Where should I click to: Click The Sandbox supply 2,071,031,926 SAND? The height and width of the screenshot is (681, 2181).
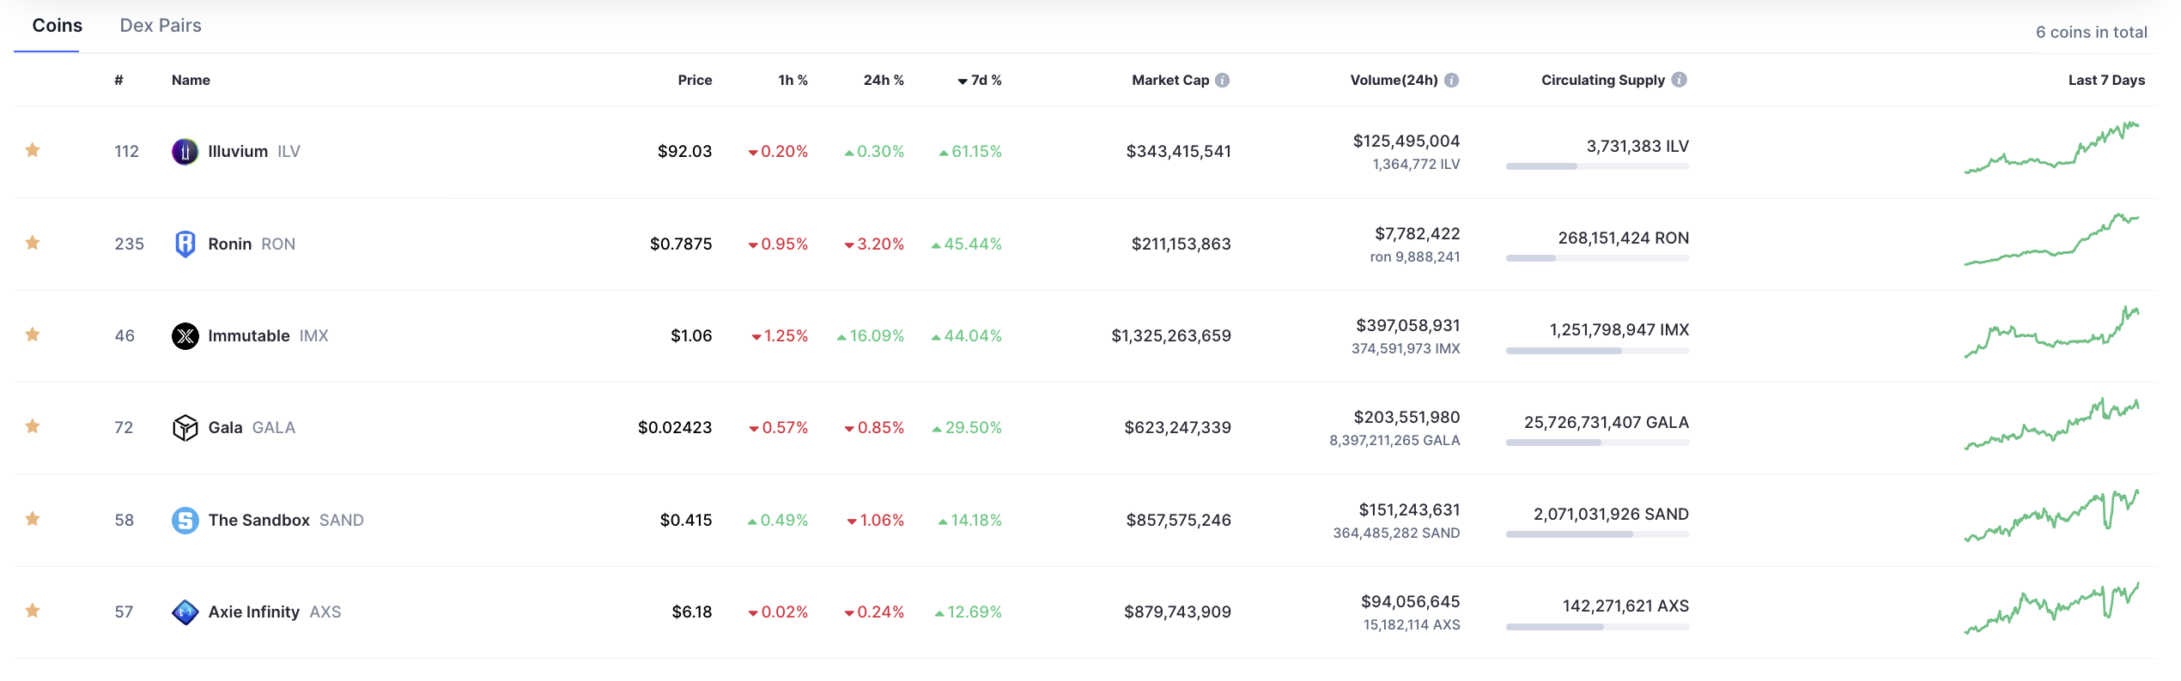(x=1612, y=514)
